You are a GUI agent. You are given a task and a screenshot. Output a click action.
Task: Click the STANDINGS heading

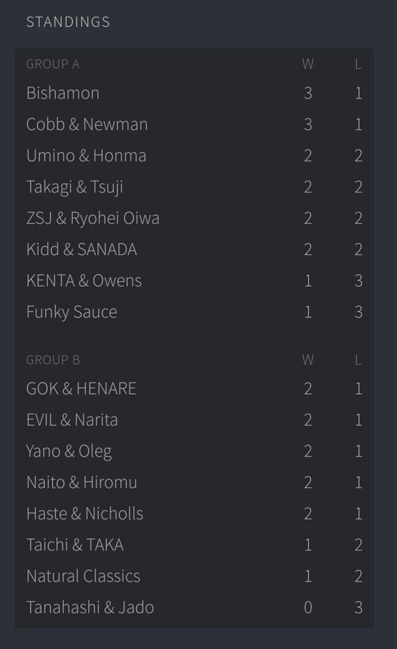point(68,22)
